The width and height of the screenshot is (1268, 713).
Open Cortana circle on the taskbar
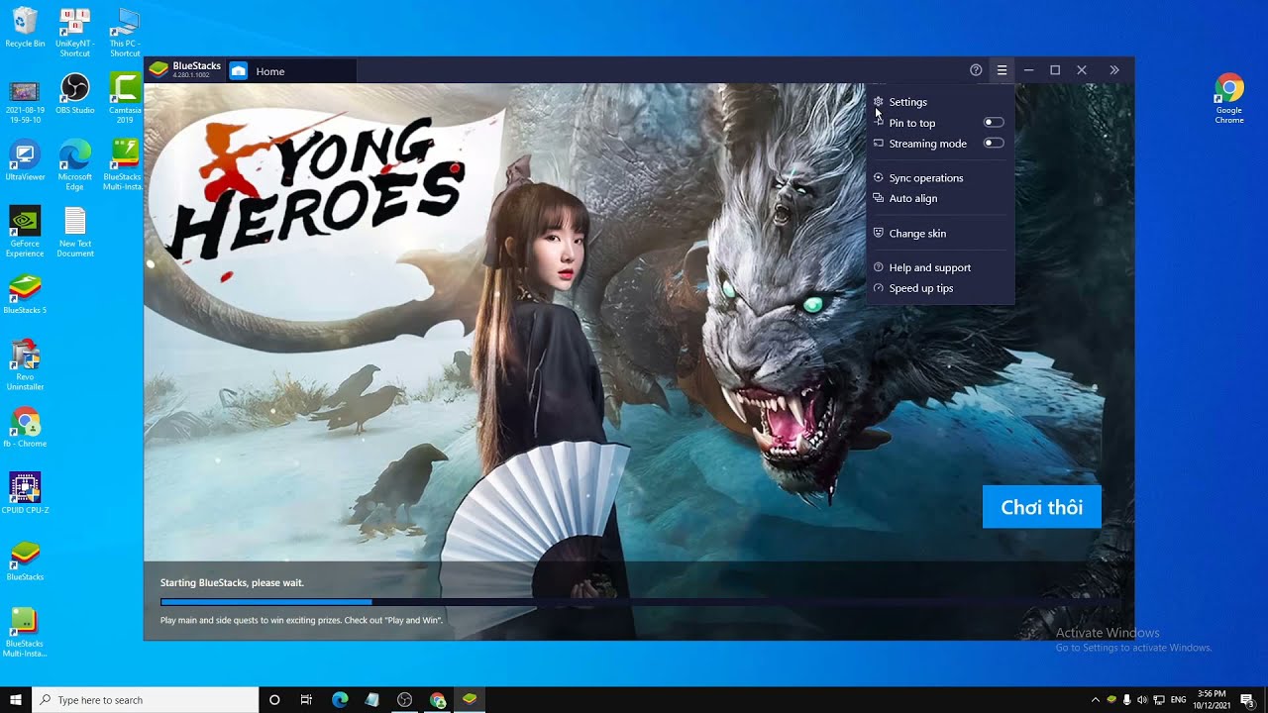tap(274, 700)
